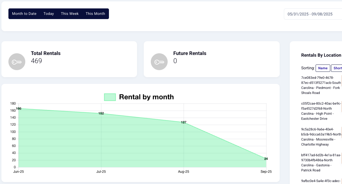Click the Rental by month legend label
The height and width of the screenshot is (184, 342).
pos(146,97)
